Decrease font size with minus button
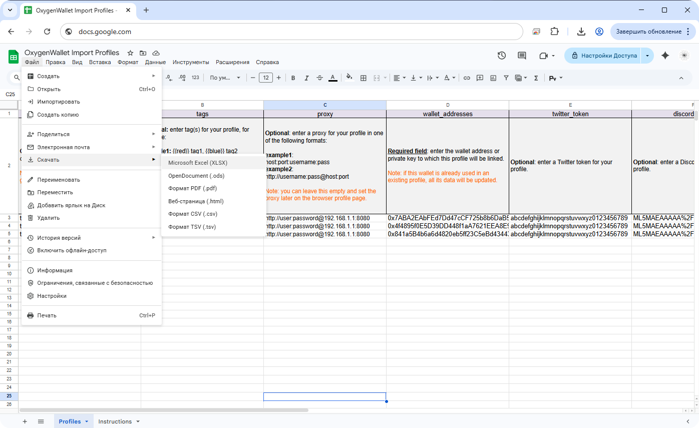The image size is (699, 428). 253,78
